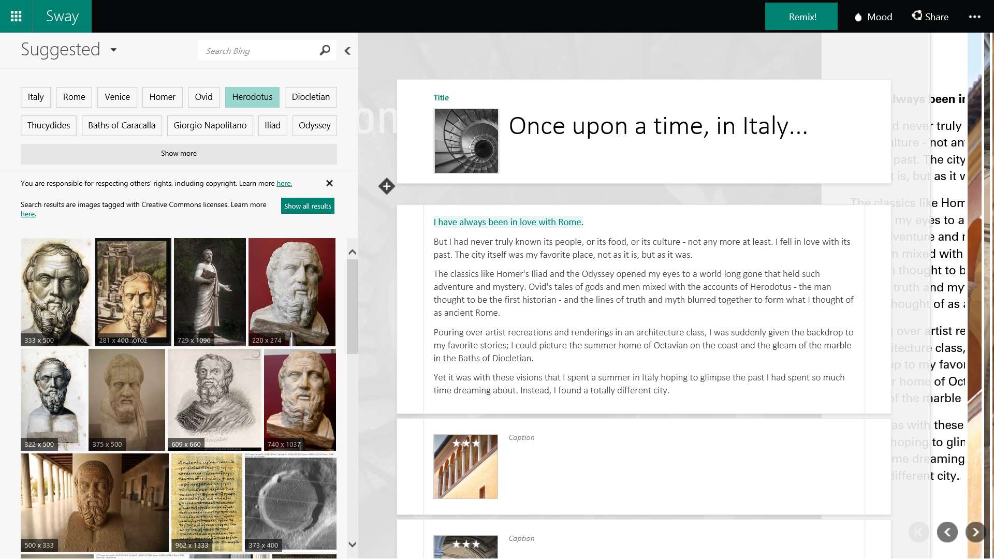Toggle the Homer suggestion tag

coord(162,97)
